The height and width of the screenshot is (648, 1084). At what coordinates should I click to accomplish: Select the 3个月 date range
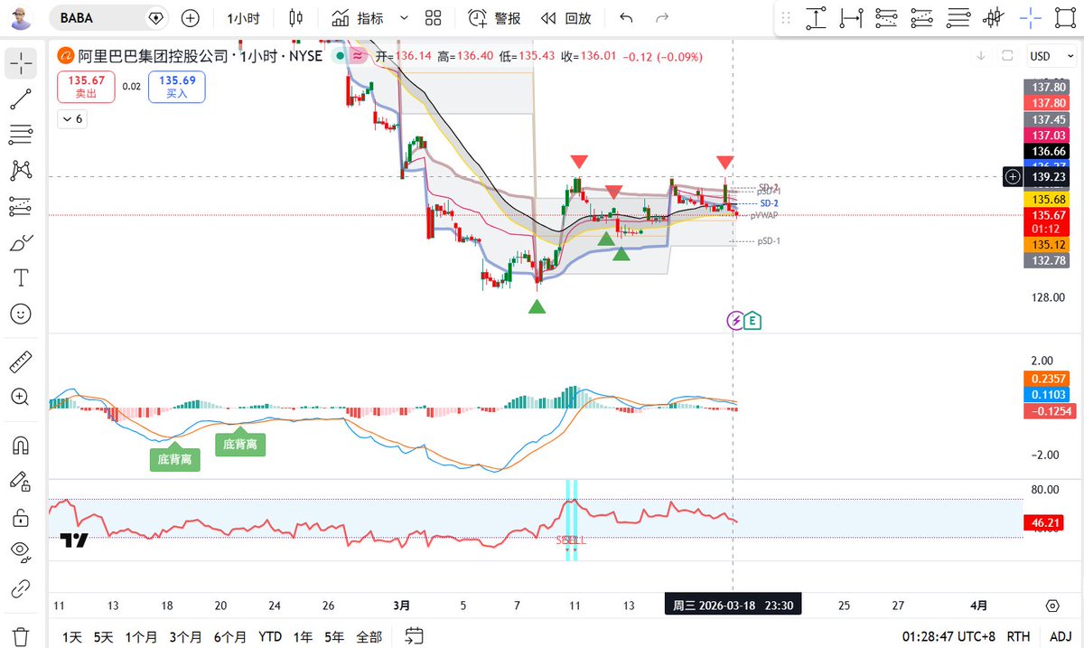tap(186, 637)
